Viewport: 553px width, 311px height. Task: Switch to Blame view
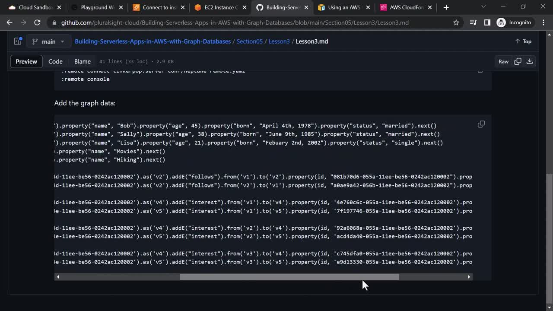82,61
